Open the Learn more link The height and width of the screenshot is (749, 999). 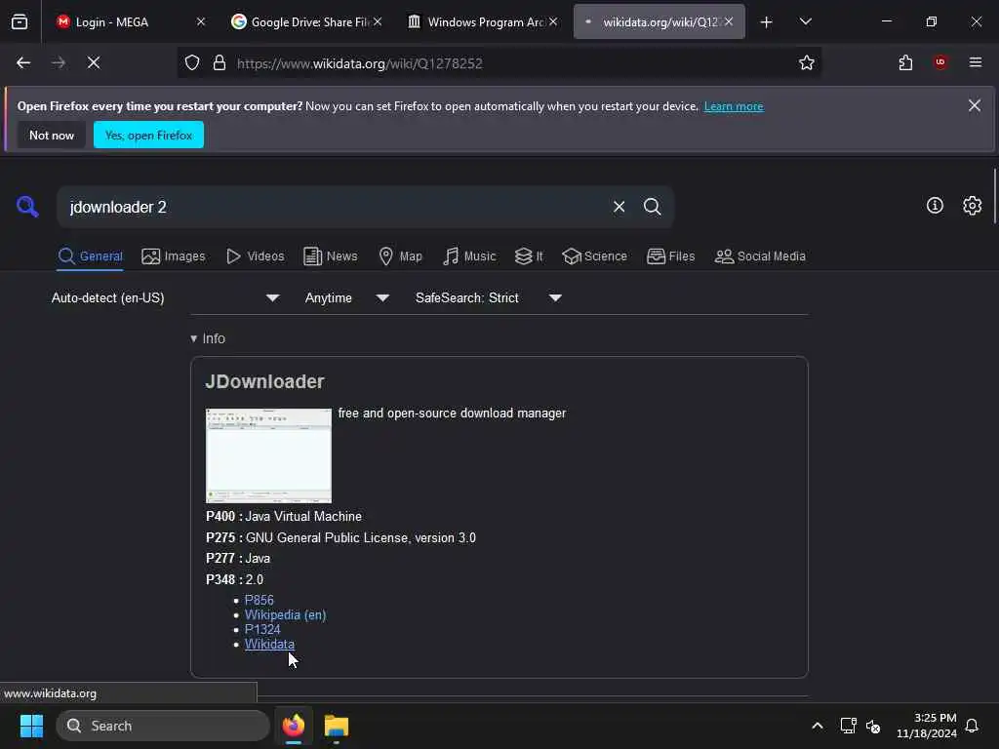pos(734,106)
